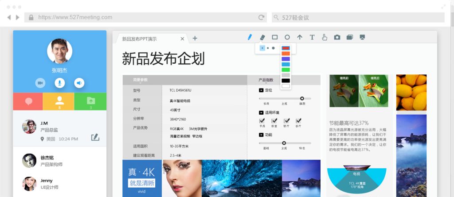Toggle the video camera for 张明杰
This screenshot has height=197, width=454.
point(40,83)
